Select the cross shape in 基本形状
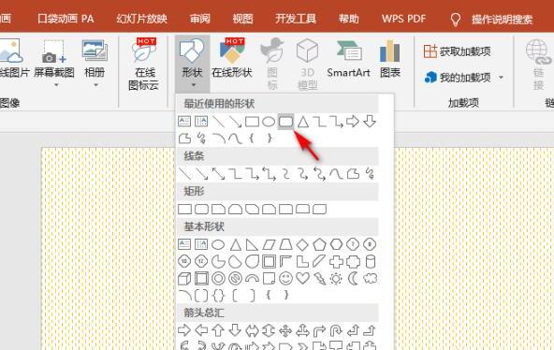Screen dimensions: 554x350 pyautogui.click(x=336, y=262)
